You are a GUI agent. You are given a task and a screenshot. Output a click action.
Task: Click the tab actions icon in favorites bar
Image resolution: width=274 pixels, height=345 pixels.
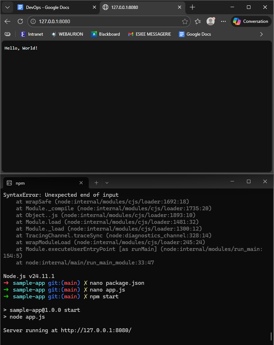tap(7, 34)
